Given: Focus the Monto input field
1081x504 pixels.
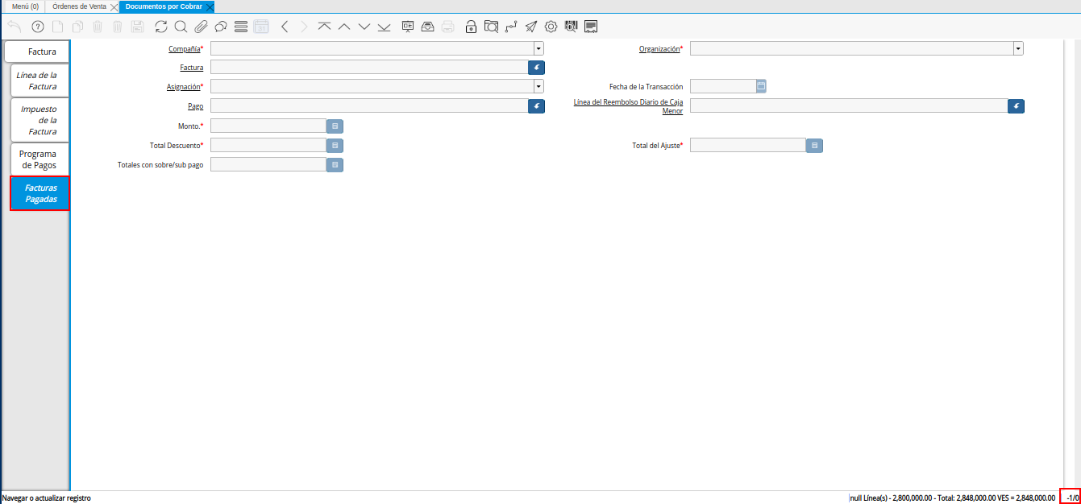Looking at the screenshot, I should (268, 126).
